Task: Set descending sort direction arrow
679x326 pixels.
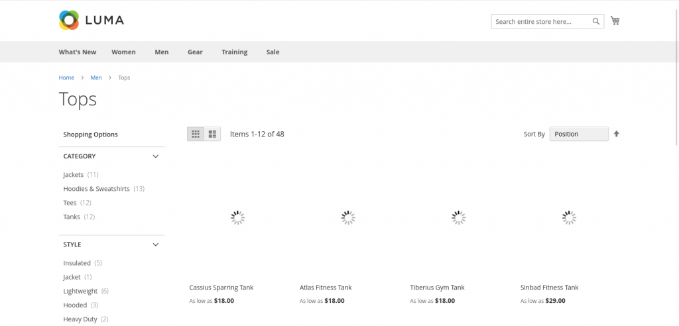Action: 616,134
